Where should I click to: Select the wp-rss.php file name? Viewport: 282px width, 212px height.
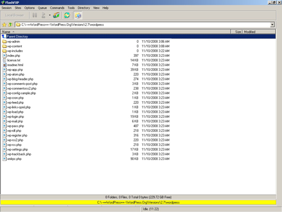(14, 145)
